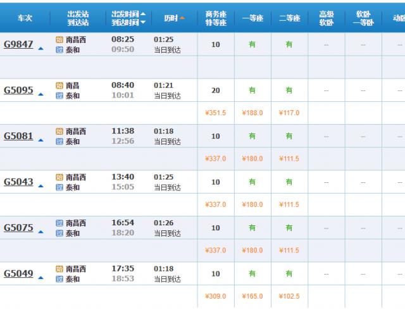This screenshot has width=405, height=312.
Task: Click the 车次 column header
Action: pyautogui.click(x=25, y=18)
